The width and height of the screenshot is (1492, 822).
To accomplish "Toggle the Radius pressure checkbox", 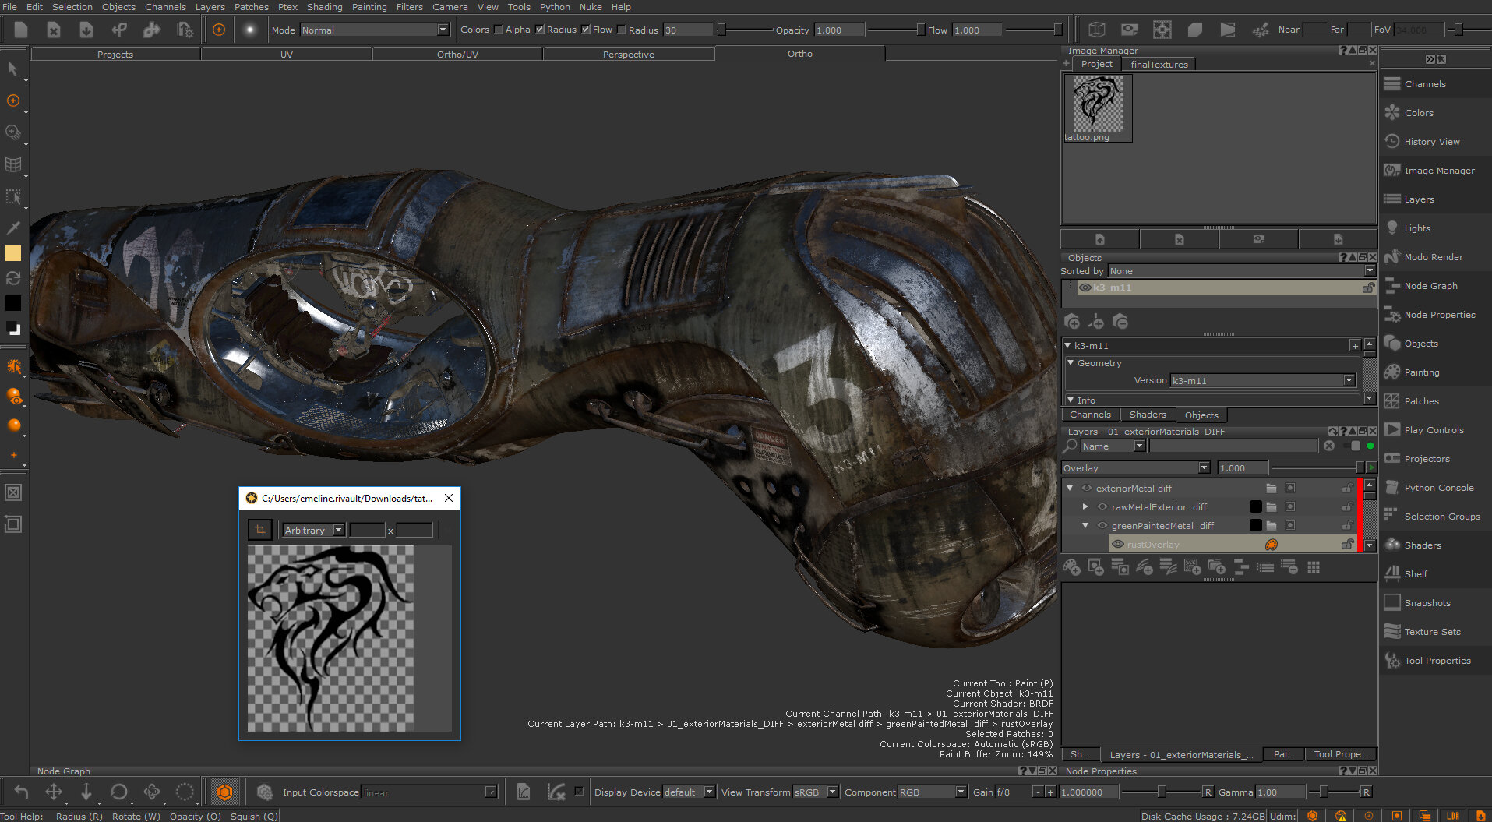I will pos(540,30).
